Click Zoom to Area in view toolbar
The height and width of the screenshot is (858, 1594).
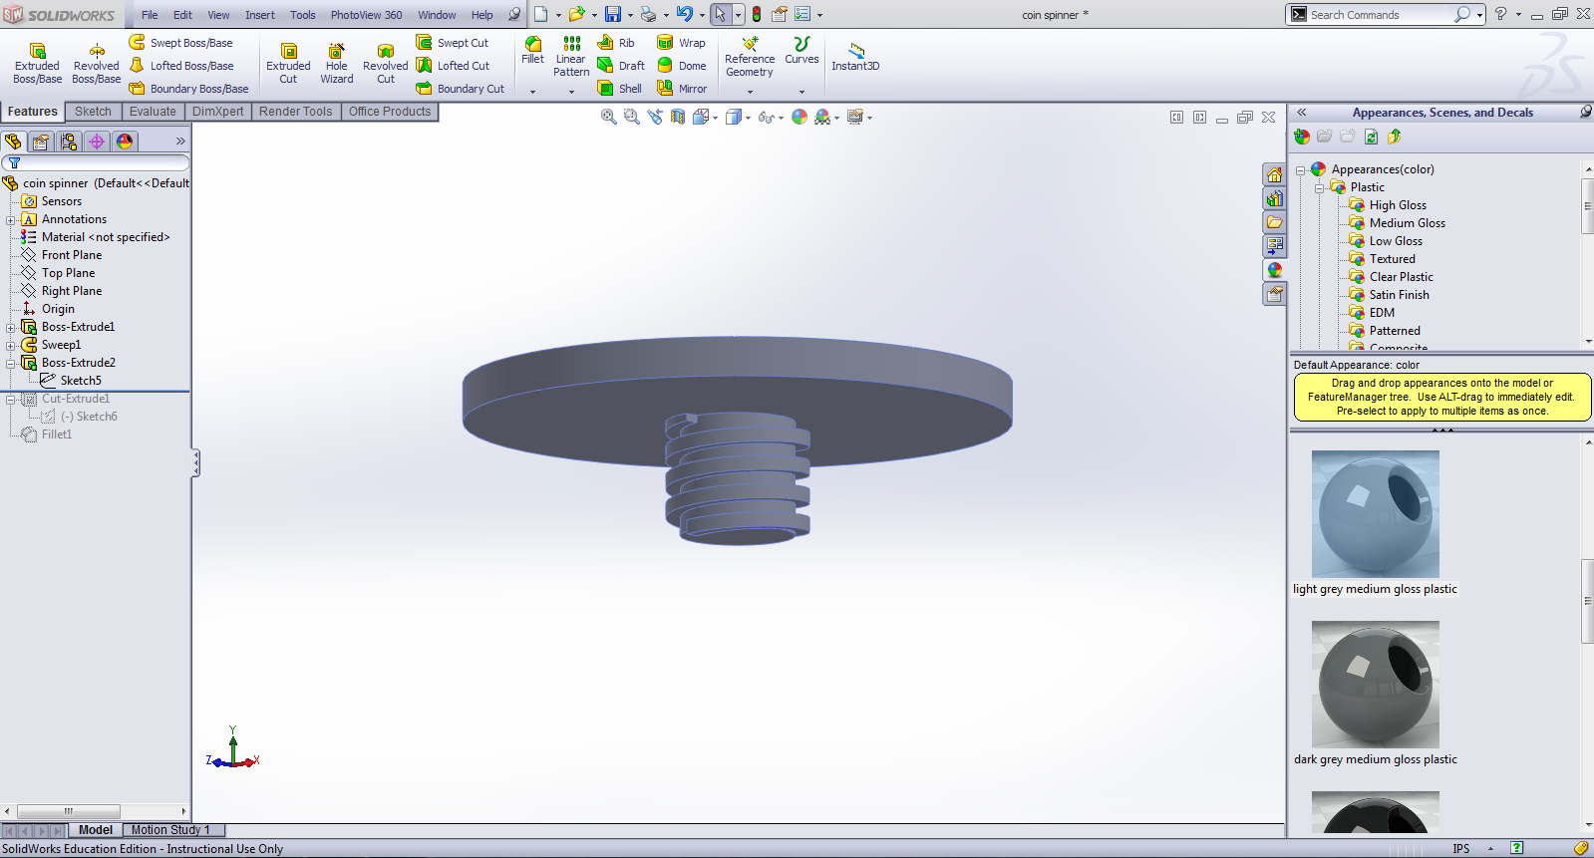click(x=631, y=117)
